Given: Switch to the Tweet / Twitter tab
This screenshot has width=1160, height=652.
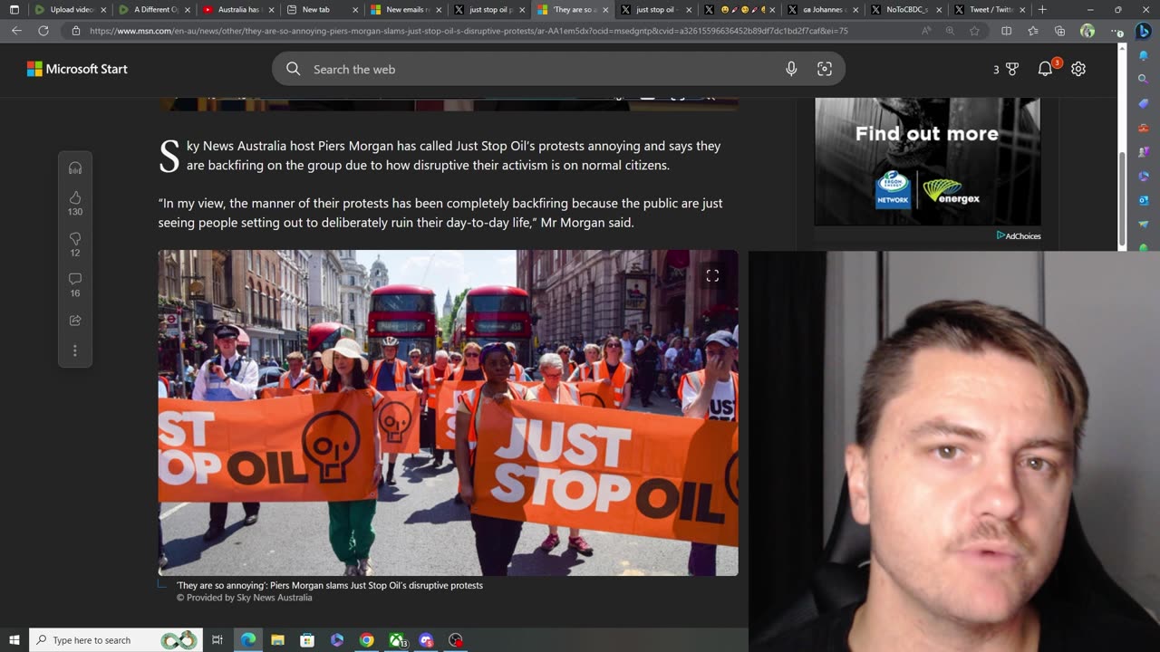Looking at the screenshot, I should pyautogui.click(x=988, y=9).
